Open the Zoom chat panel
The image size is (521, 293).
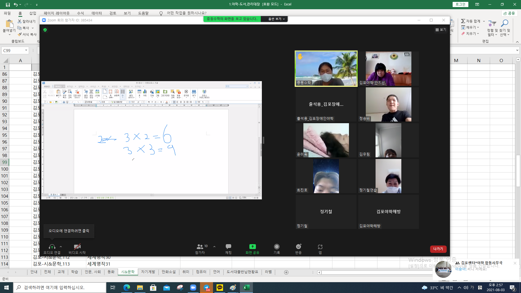(228, 249)
